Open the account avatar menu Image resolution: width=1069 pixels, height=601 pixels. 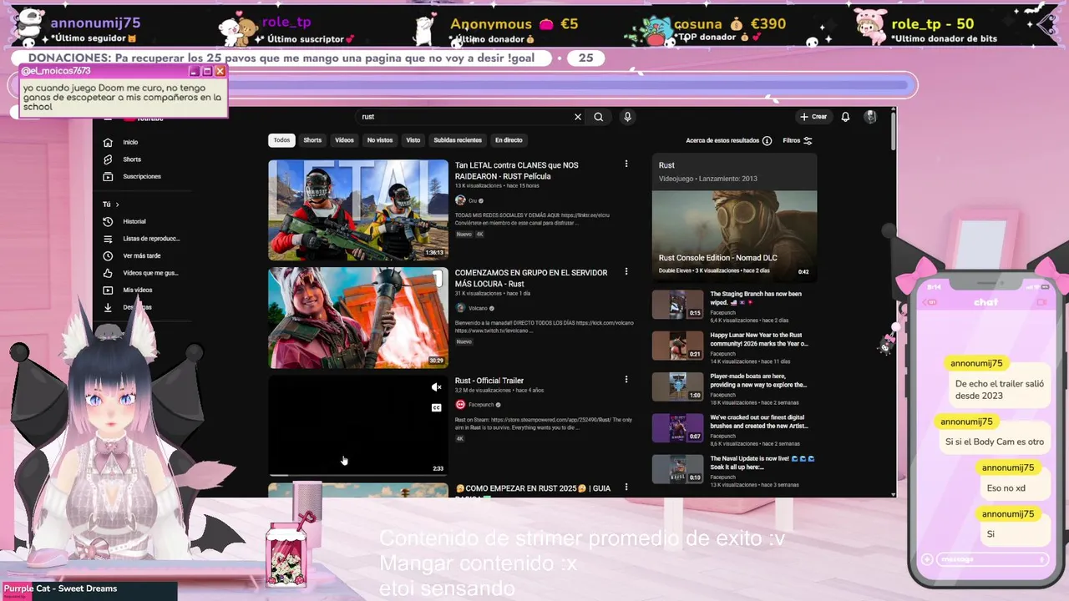pyautogui.click(x=870, y=117)
